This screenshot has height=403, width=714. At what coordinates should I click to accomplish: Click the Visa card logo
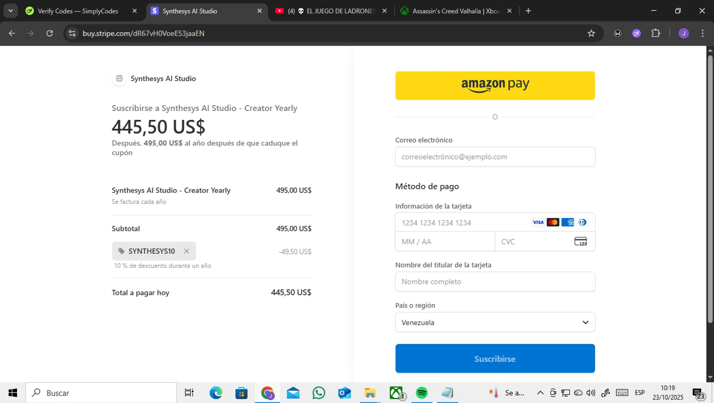(x=538, y=222)
